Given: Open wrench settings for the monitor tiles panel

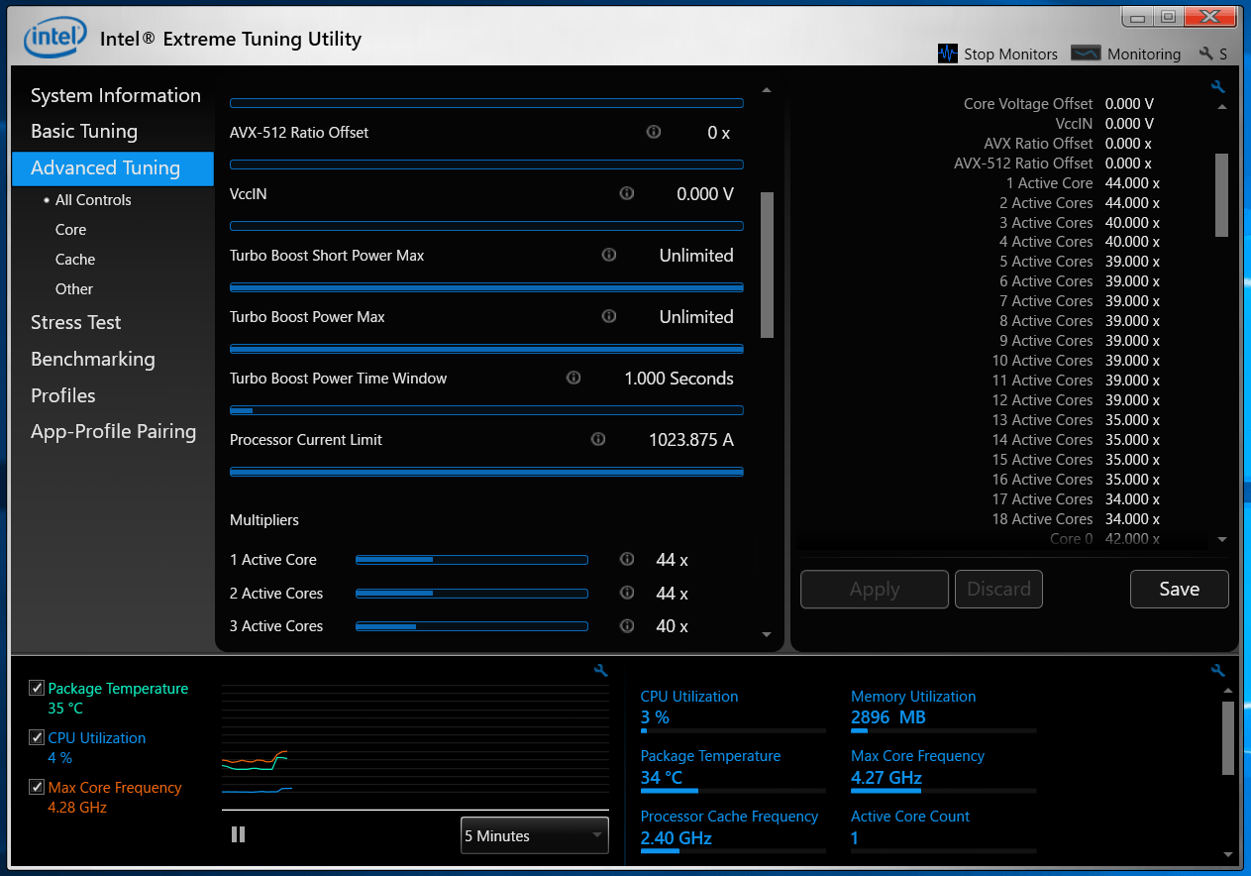Looking at the screenshot, I should 1218,671.
